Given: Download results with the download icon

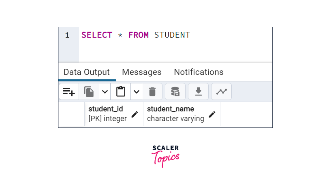Looking at the screenshot, I should pos(199,92).
